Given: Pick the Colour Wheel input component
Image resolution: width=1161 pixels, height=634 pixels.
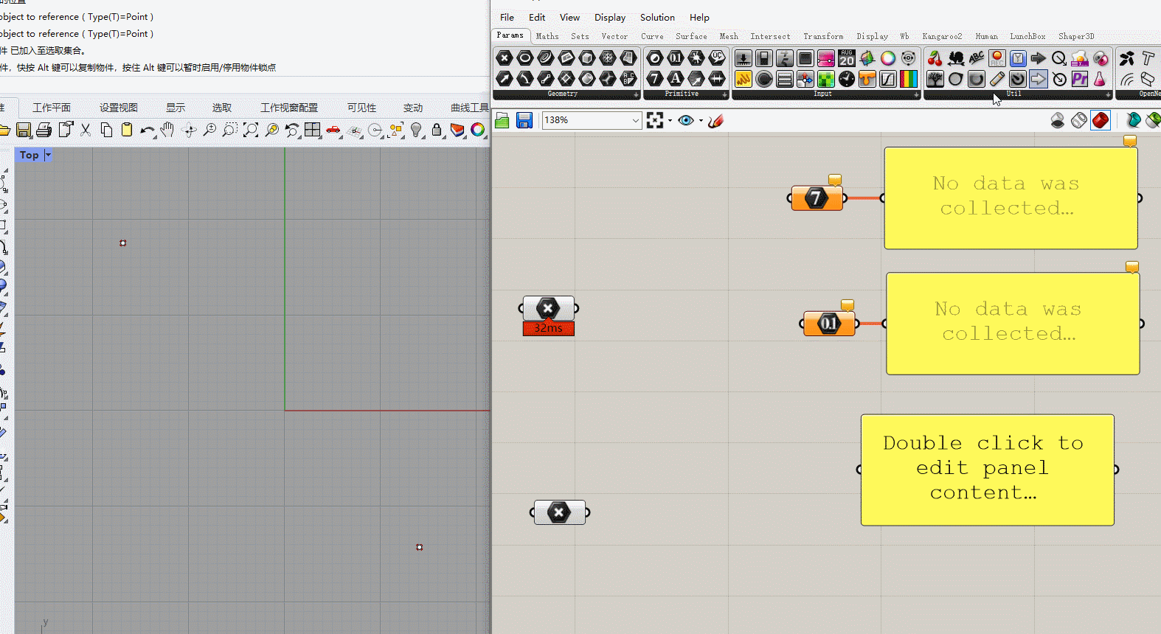Looking at the screenshot, I should click(888, 58).
